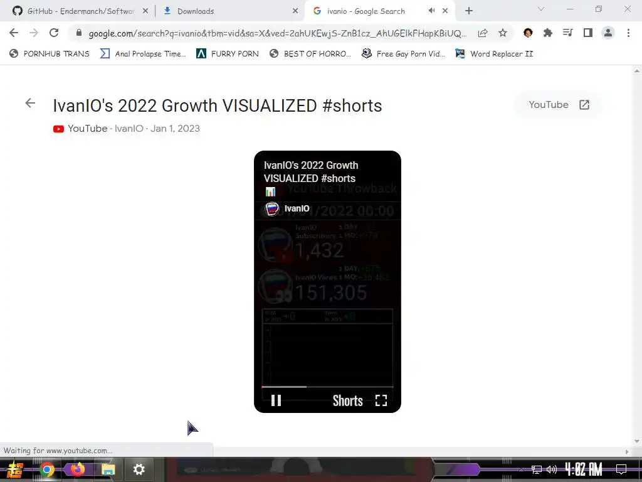This screenshot has height=482, width=642.
Task: Click the IvanIO channel avatar in the player
Action: [272, 209]
